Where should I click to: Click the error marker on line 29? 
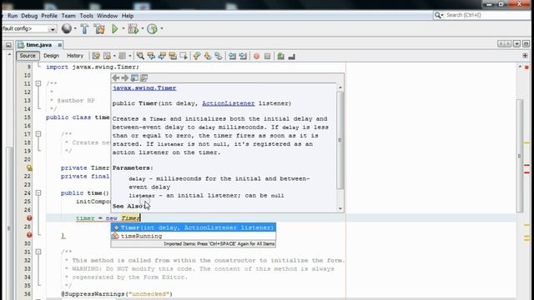(29, 235)
